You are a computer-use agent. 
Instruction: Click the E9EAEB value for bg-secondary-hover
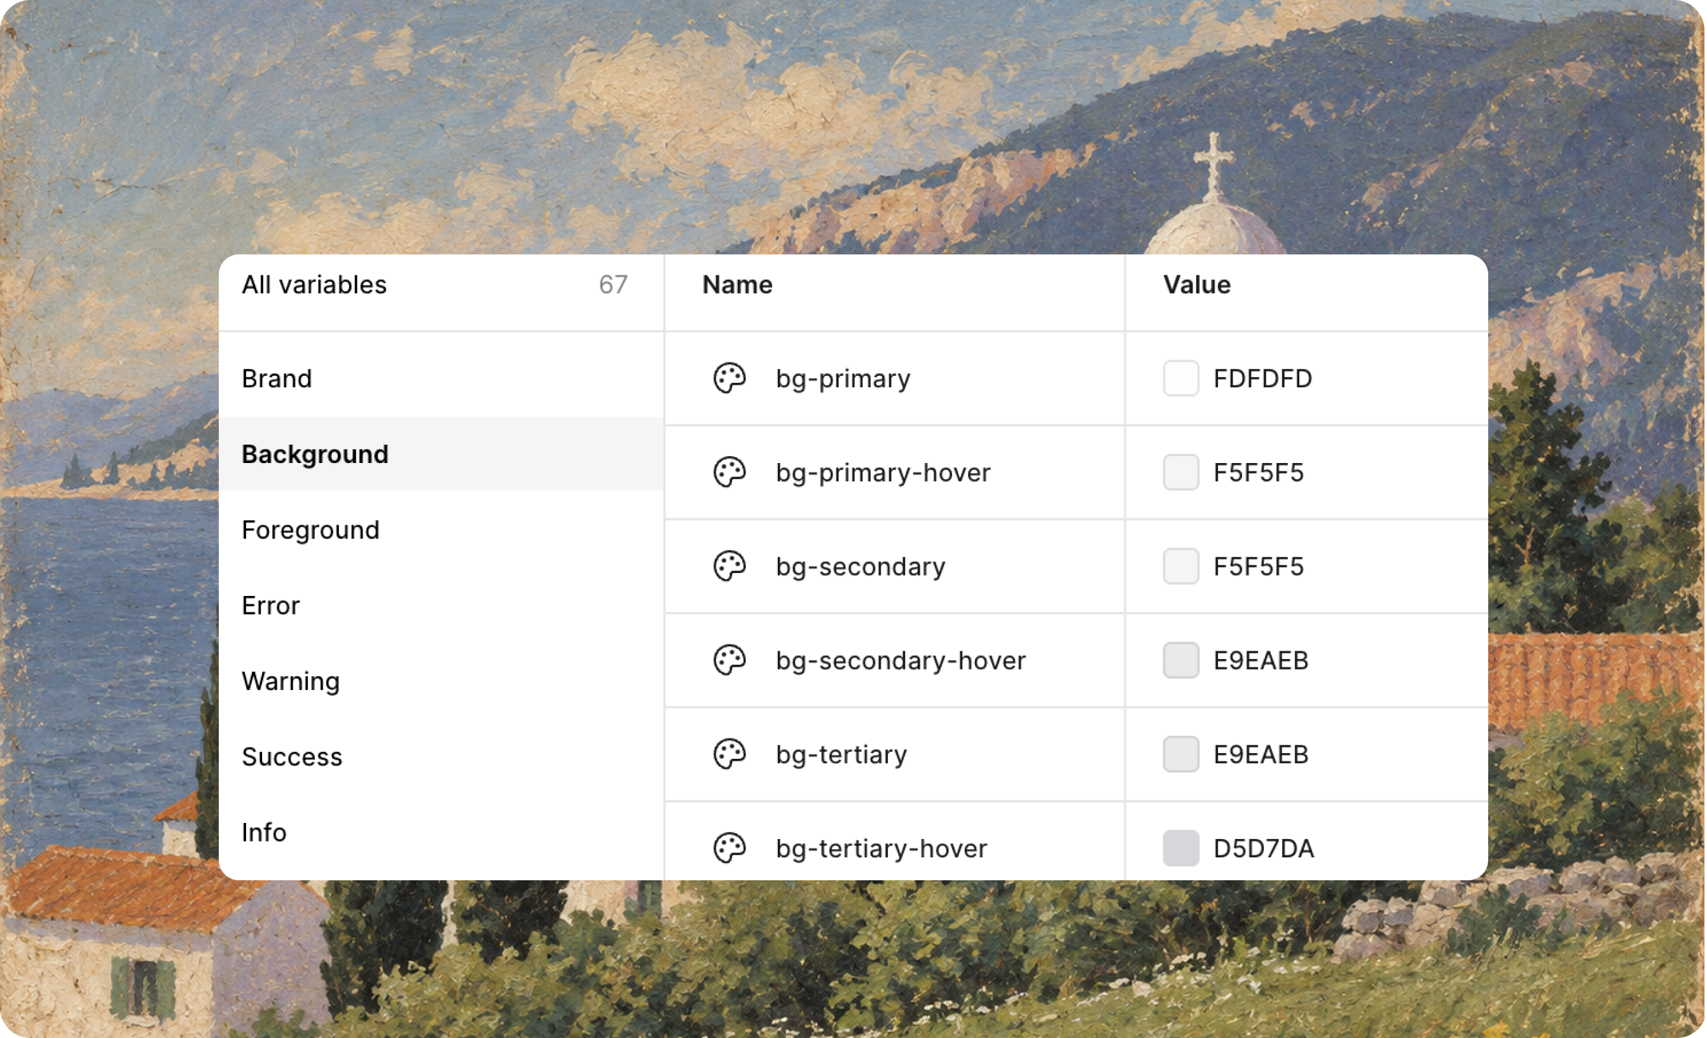click(x=1261, y=660)
